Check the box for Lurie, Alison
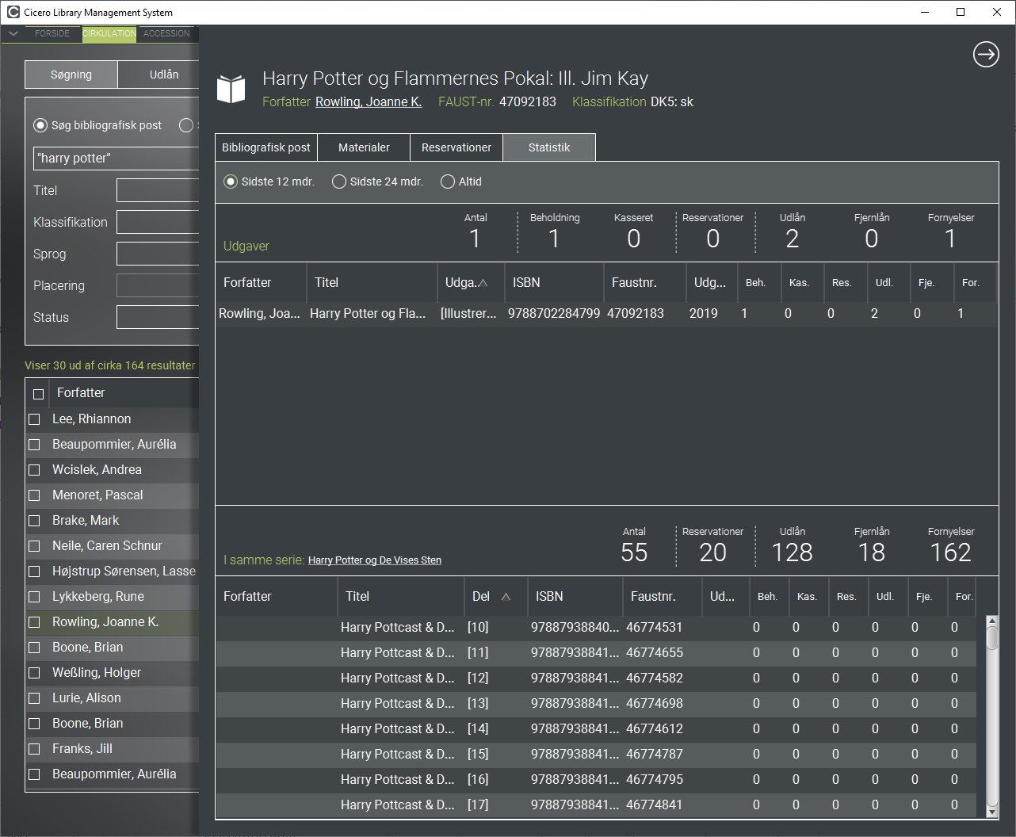This screenshot has width=1016, height=837. [34, 698]
